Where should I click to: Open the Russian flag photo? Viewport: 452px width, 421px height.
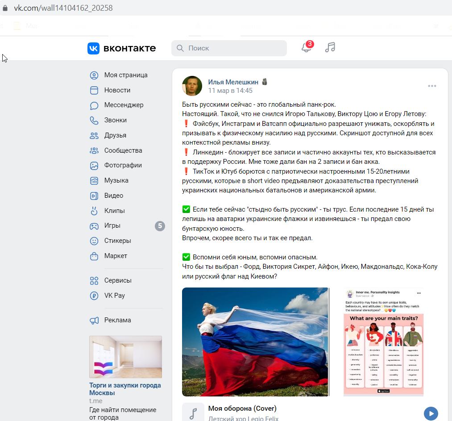click(255, 342)
